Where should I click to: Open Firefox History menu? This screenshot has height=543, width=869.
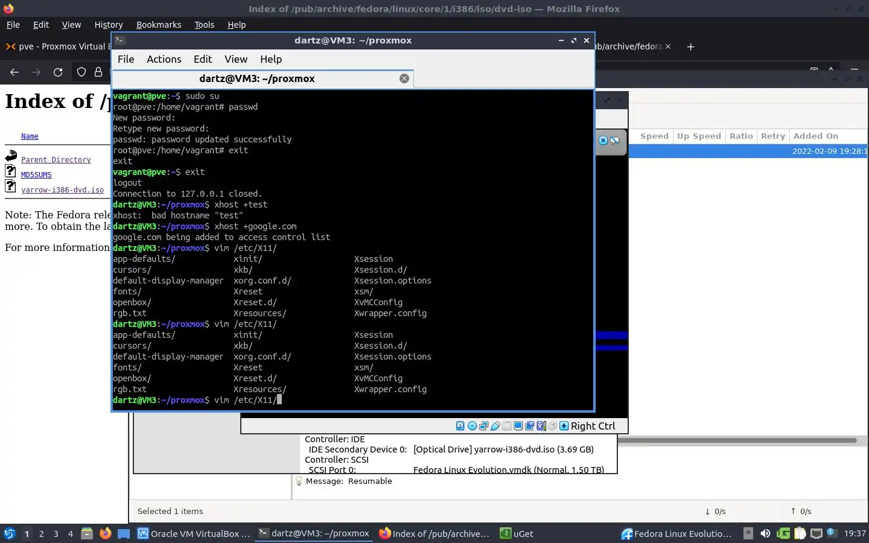pyautogui.click(x=109, y=25)
